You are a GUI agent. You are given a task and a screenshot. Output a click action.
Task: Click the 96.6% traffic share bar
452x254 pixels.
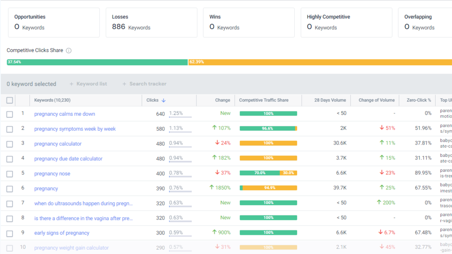point(267,128)
